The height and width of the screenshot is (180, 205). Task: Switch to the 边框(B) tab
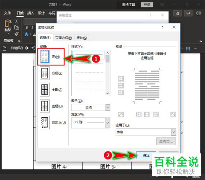click(x=45, y=38)
